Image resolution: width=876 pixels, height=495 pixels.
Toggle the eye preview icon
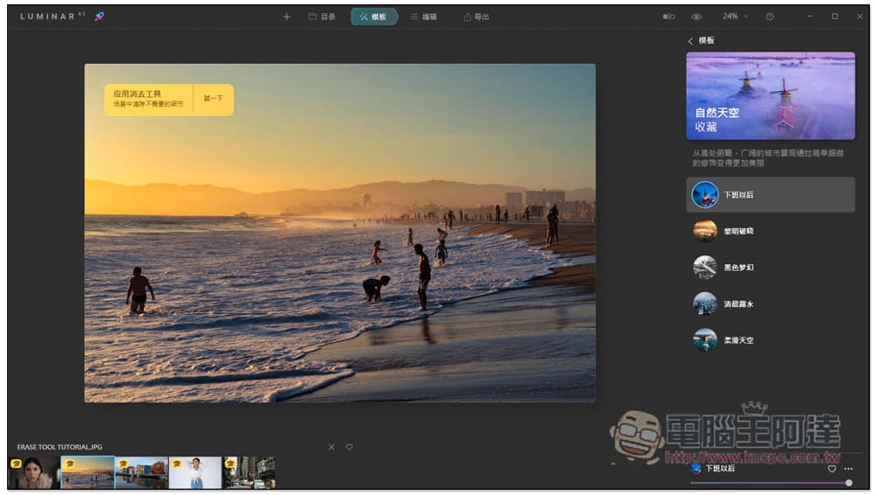coord(696,17)
